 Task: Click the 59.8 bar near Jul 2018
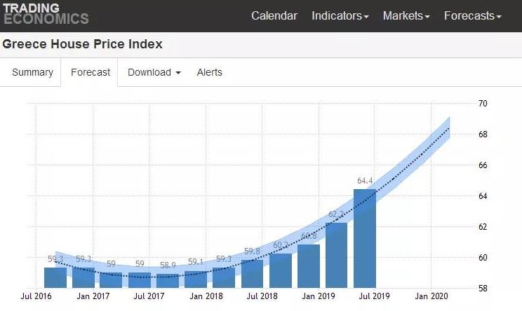252,274
